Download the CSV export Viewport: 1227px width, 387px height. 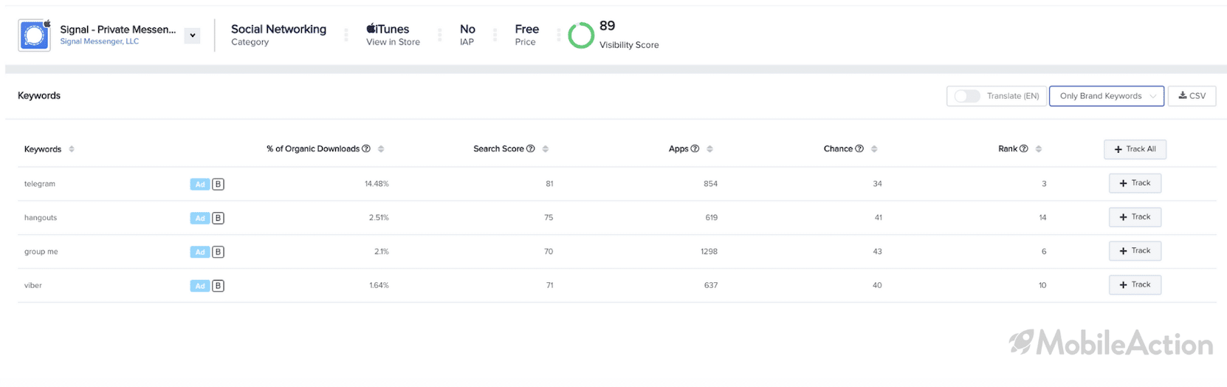click(1192, 96)
